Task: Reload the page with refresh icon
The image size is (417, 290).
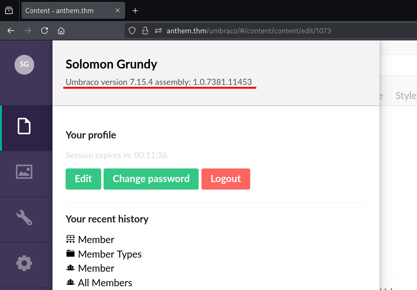Action: [45, 31]
